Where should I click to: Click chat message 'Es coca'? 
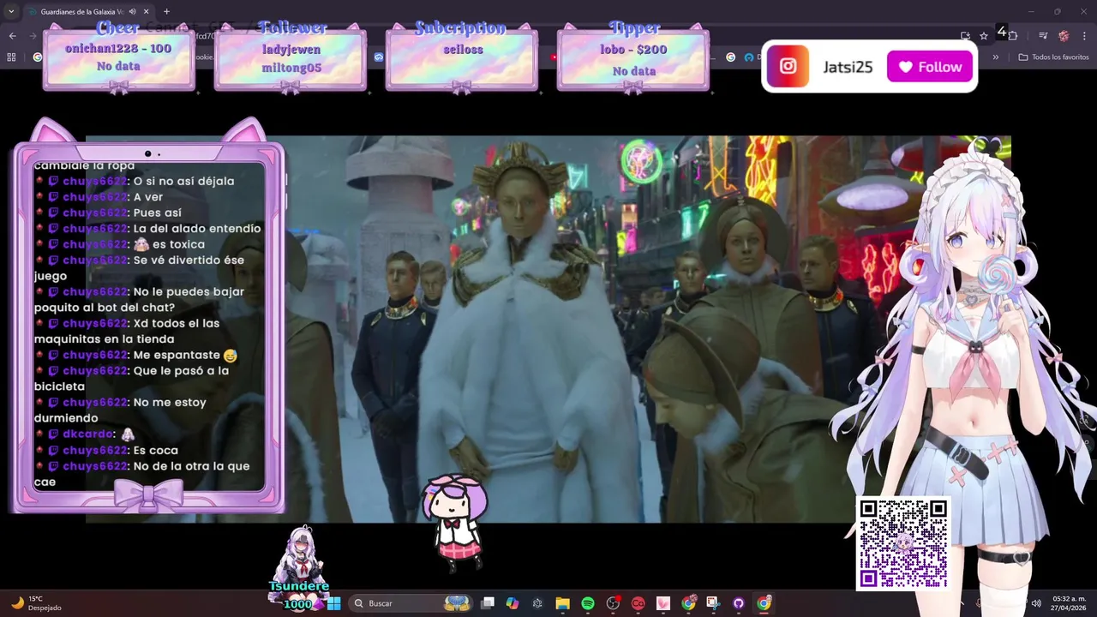[x=156, y=450]
